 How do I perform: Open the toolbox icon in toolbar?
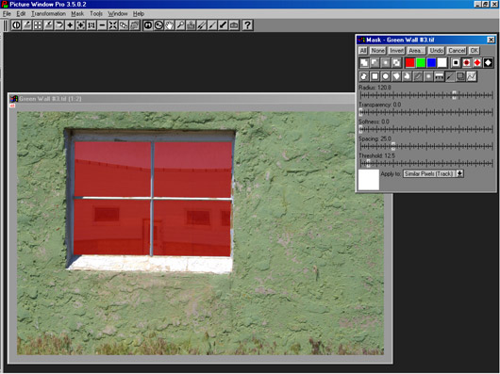coord(234,25)
